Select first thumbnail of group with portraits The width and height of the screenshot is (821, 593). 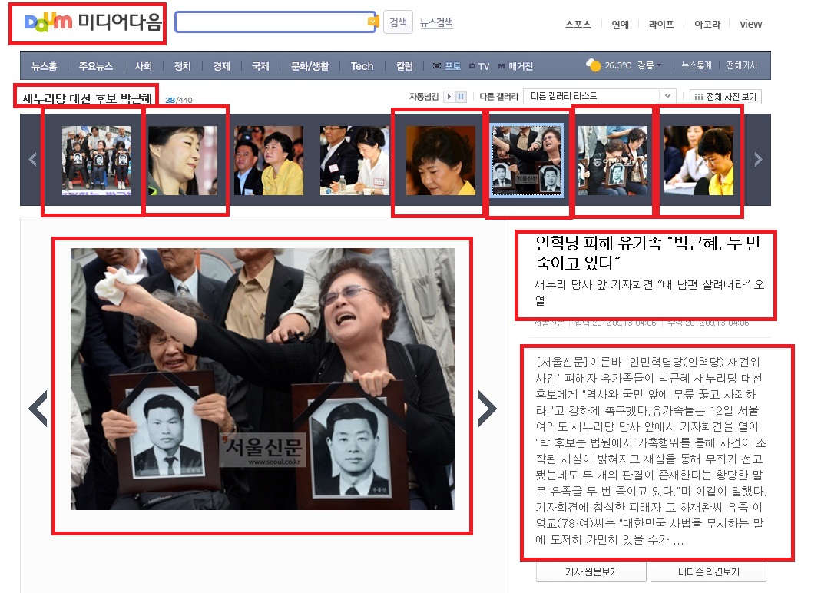tap(97, 161)
